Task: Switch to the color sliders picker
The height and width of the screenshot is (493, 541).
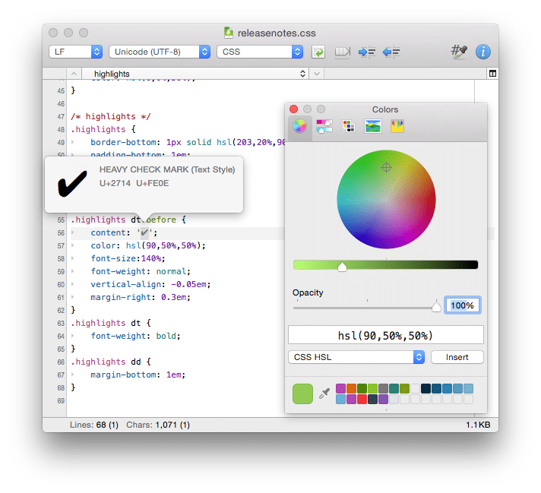Action: pos(324,127)
